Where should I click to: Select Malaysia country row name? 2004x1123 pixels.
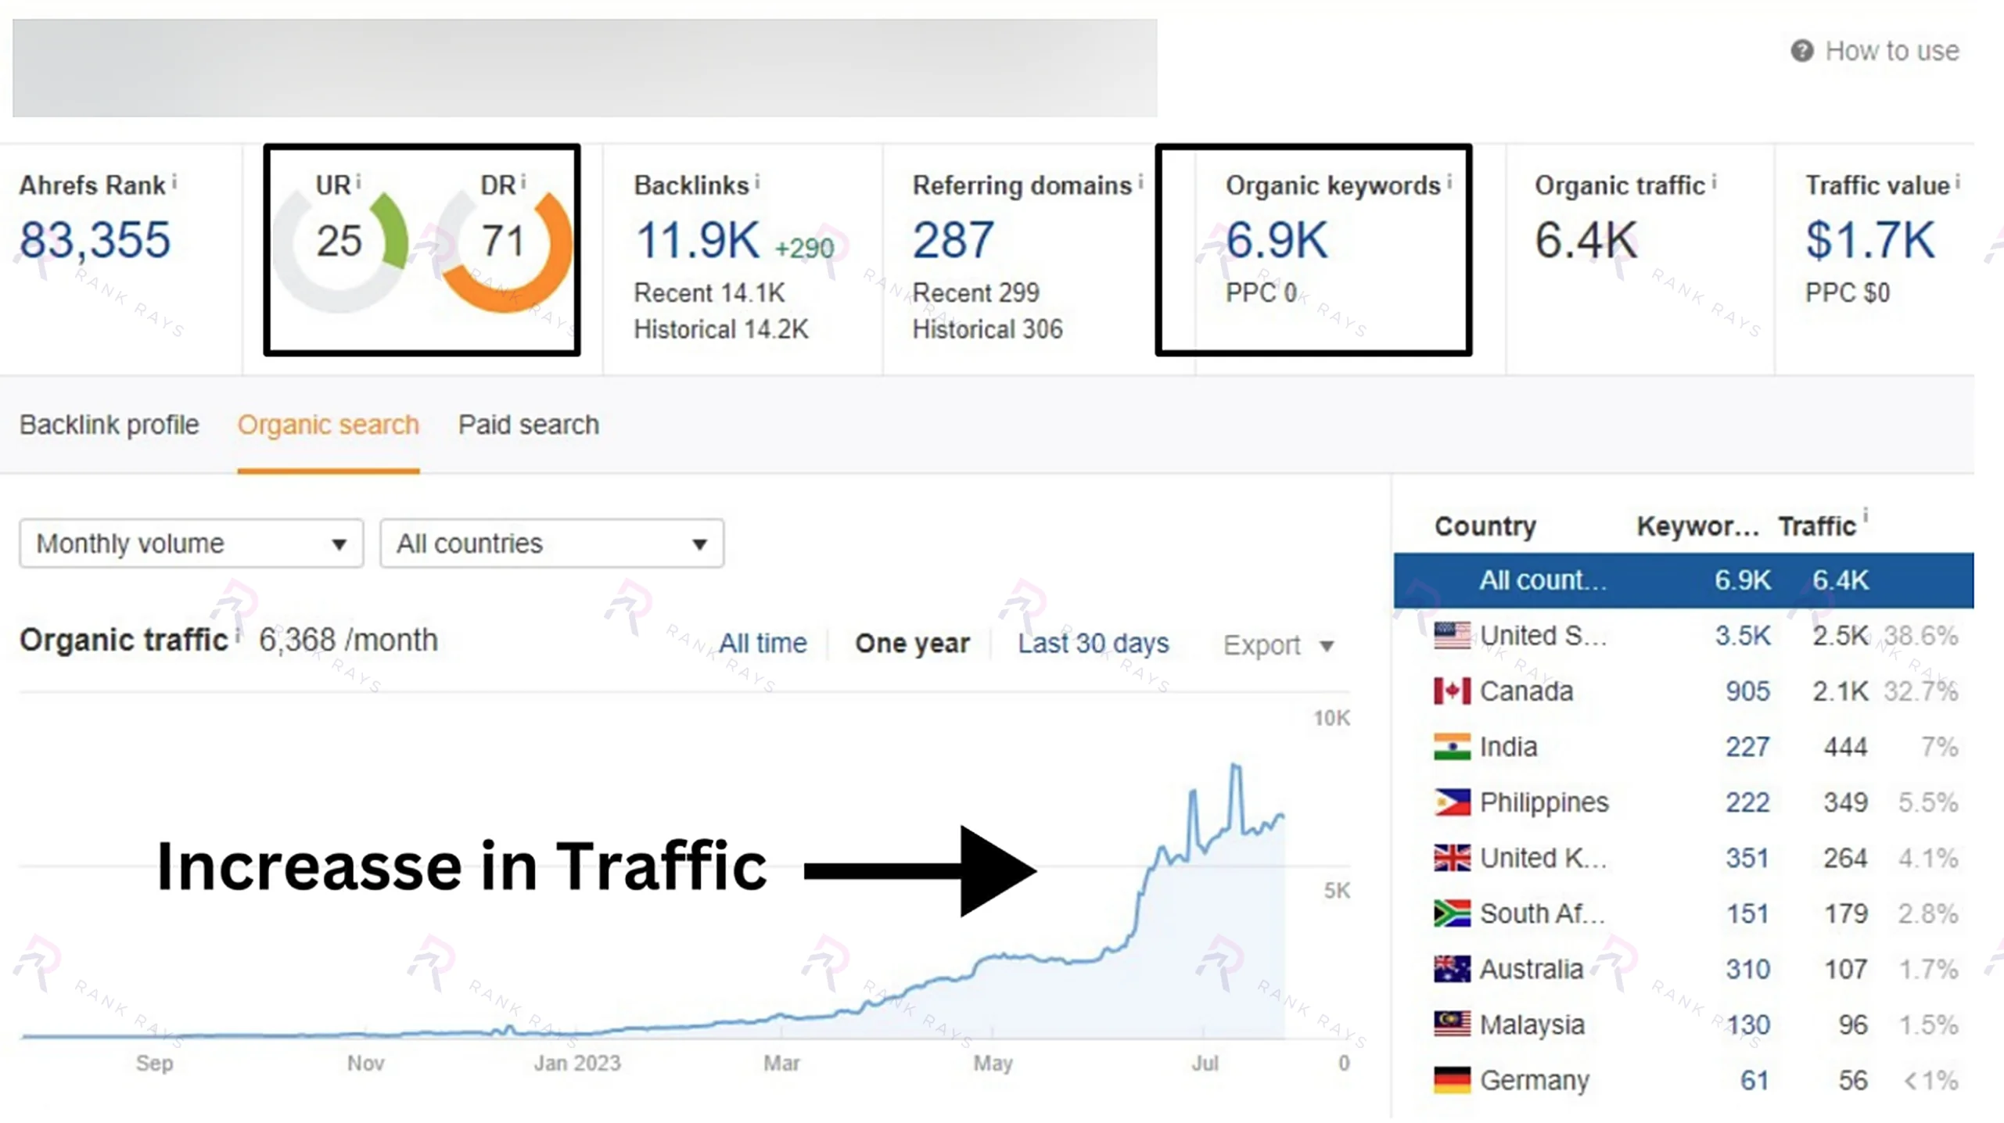click(1532, 1024)
